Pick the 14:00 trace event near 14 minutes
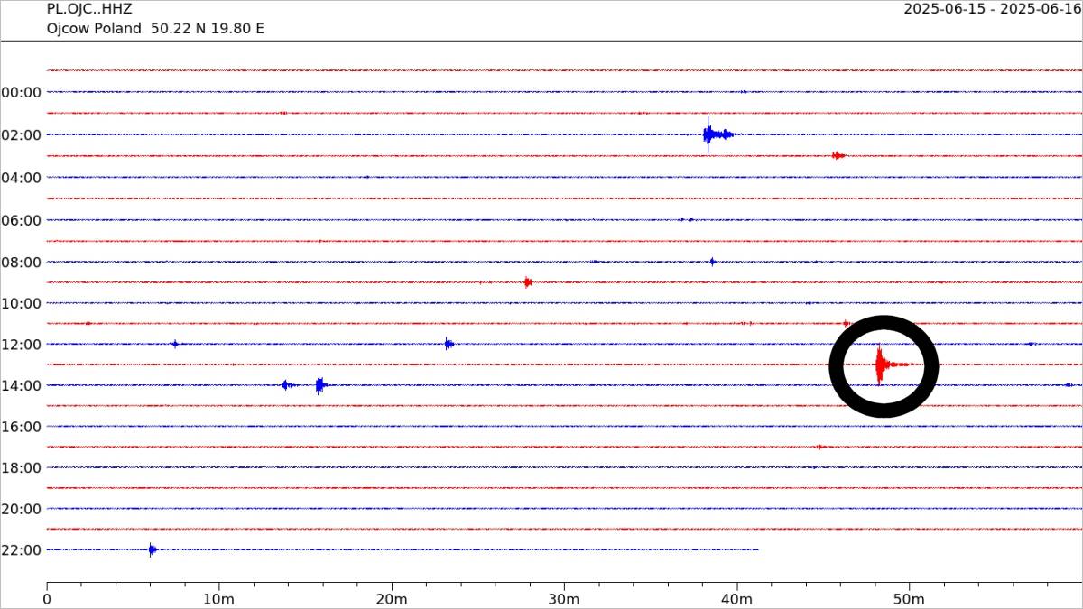Screen dimensions: 1083x609 pyautogui.click(x=286, y=385)
